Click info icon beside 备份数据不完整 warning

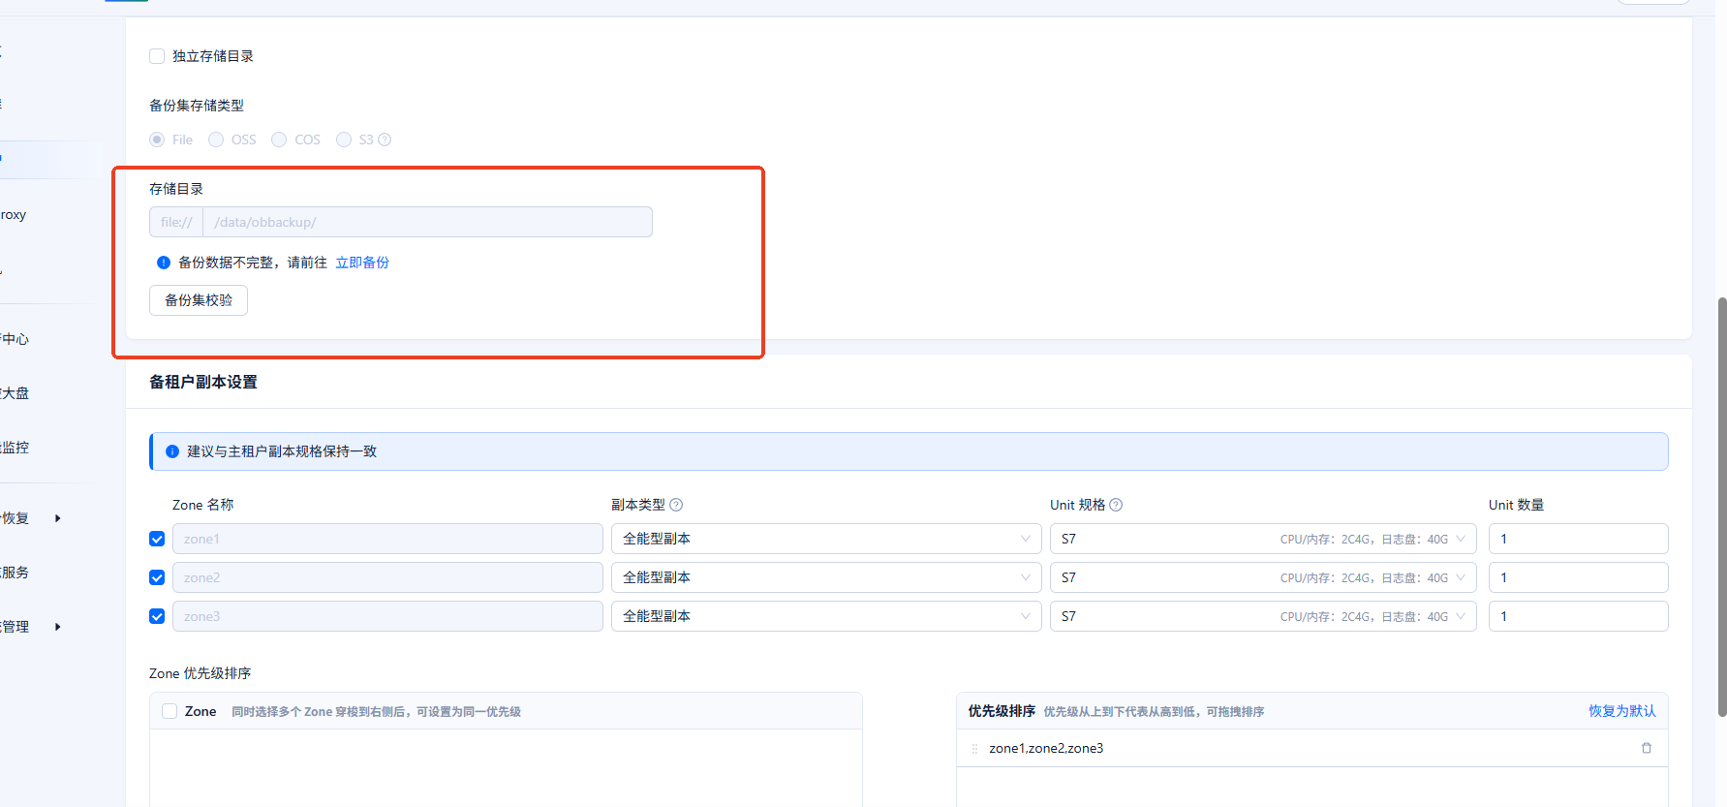[164, 263]
